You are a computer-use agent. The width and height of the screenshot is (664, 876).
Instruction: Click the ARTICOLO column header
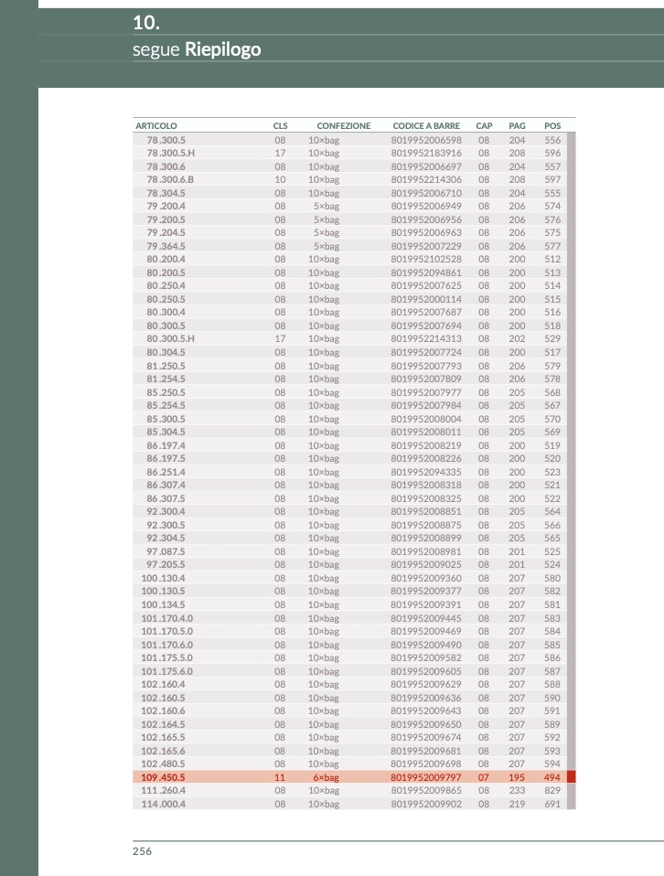(x=156, y=125)
